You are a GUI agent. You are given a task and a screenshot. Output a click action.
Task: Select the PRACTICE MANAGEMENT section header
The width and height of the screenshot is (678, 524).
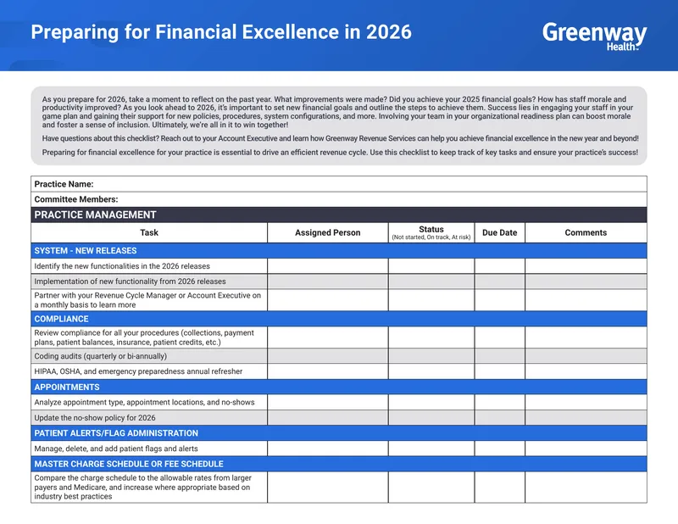(338, 215)
